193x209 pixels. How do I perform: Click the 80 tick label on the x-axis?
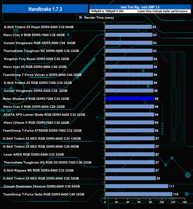click(151, 202)
